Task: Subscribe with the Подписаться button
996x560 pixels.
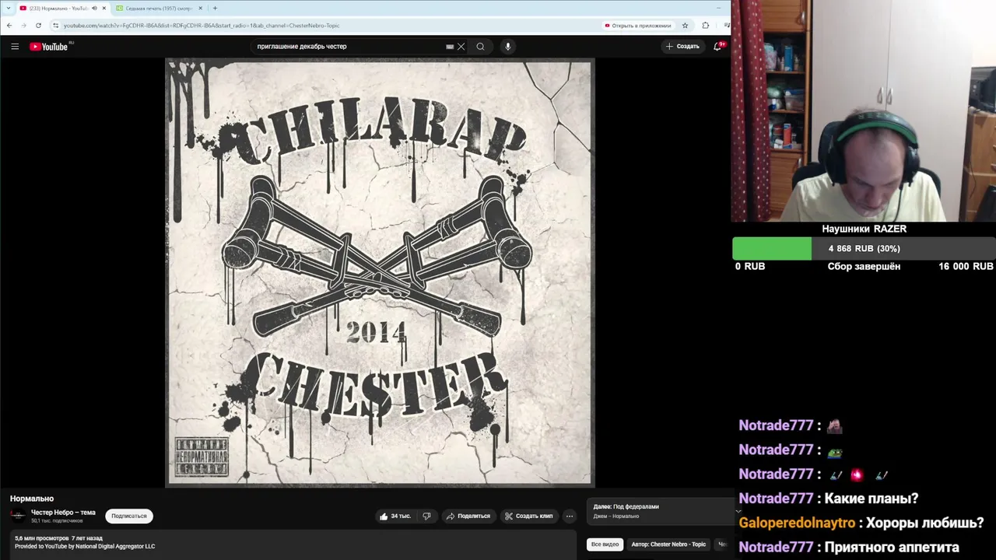Action: (128, 516)
